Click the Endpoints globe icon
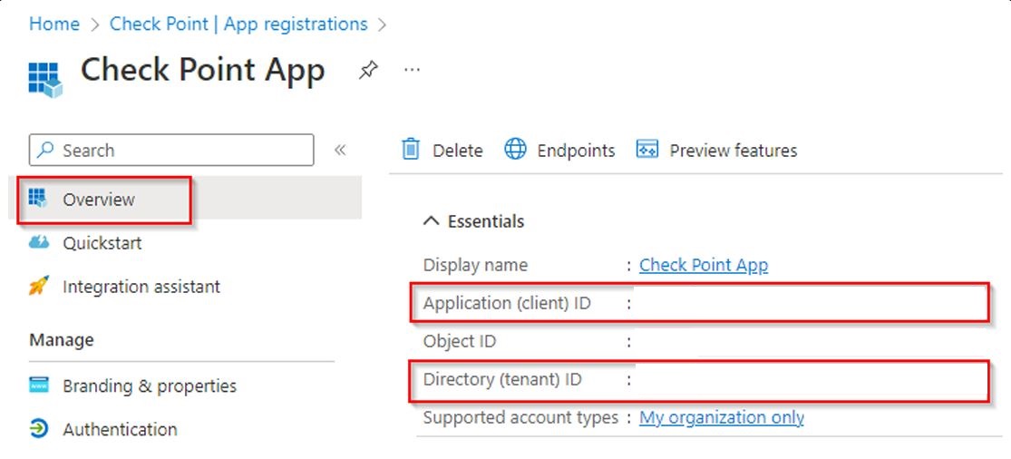 pos(515,150)
